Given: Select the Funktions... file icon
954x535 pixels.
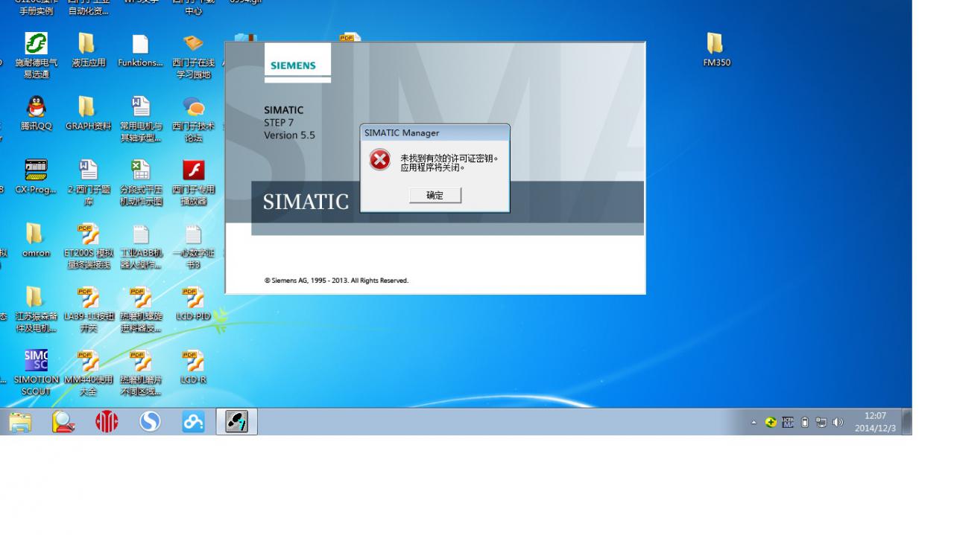Looking at the screenshot, I should click(x=140, y=51).
